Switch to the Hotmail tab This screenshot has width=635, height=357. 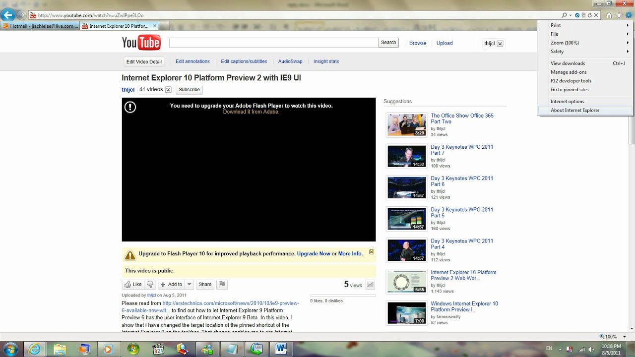(40, 26)
